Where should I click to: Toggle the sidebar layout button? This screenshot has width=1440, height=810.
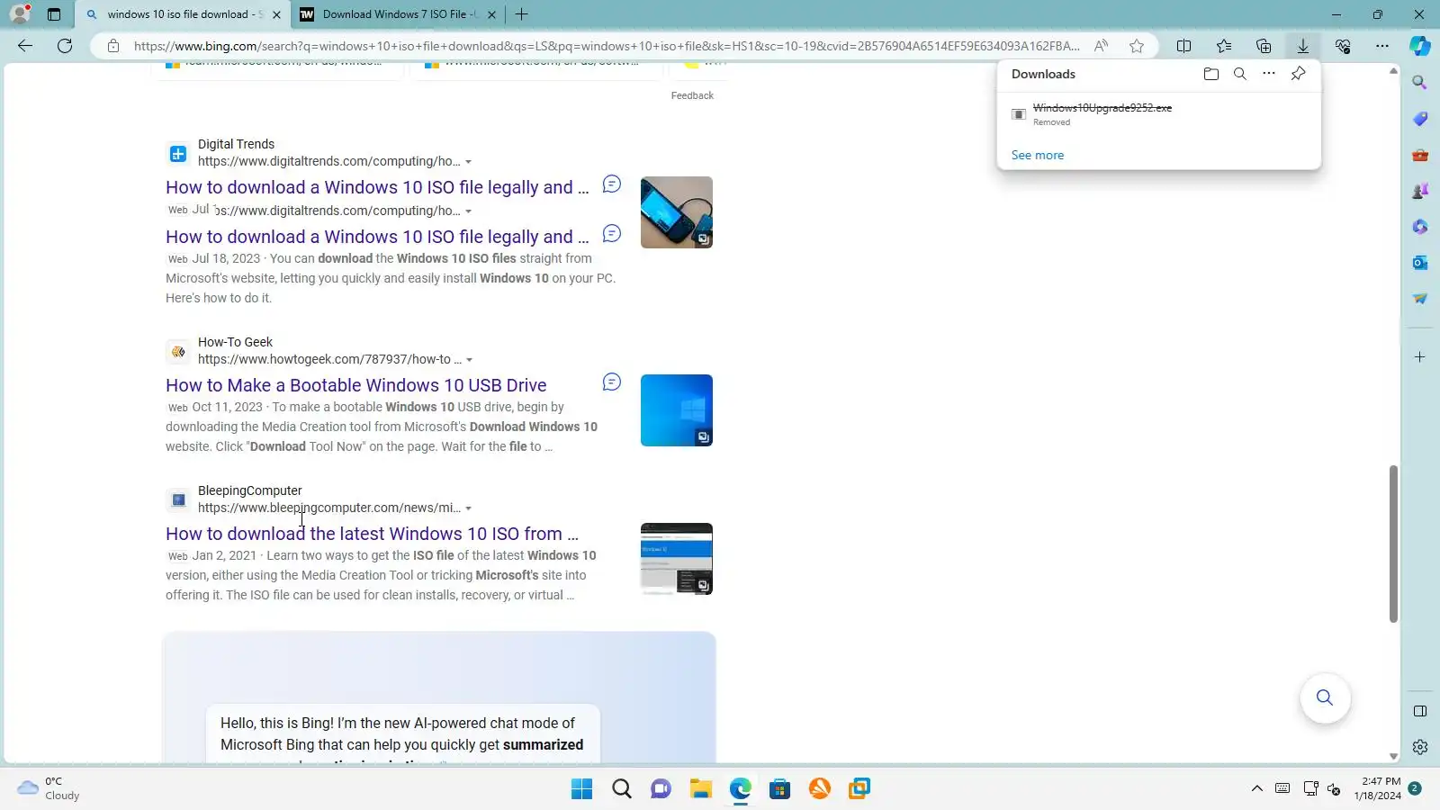tap(1420, 711)
